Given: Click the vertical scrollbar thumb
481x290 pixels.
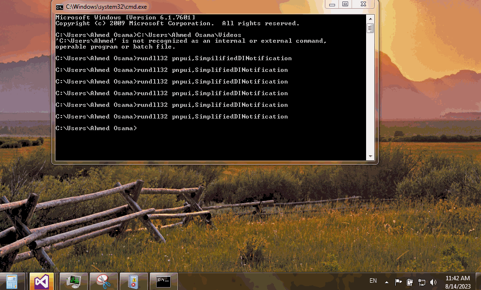Looking at the screenshot, I should [370, 28].
